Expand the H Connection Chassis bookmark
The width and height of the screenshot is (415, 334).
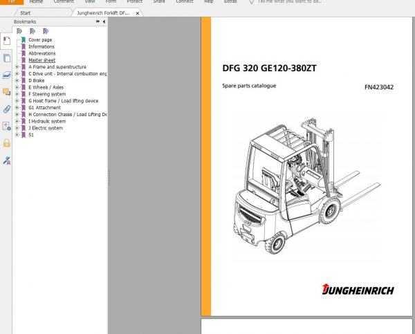[17, 114]
